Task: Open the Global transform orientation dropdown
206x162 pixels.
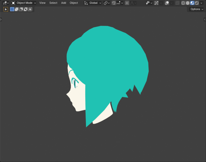Action: tap(93, 3)
